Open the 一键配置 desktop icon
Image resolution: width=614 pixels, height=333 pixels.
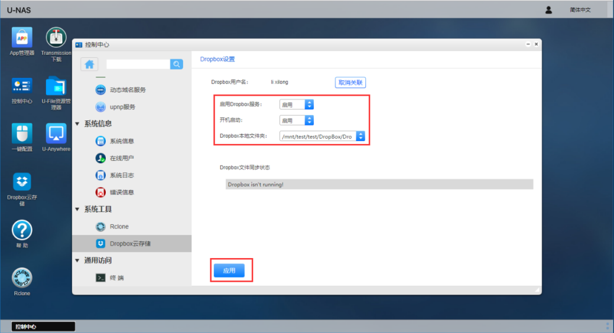pos(22,133)
